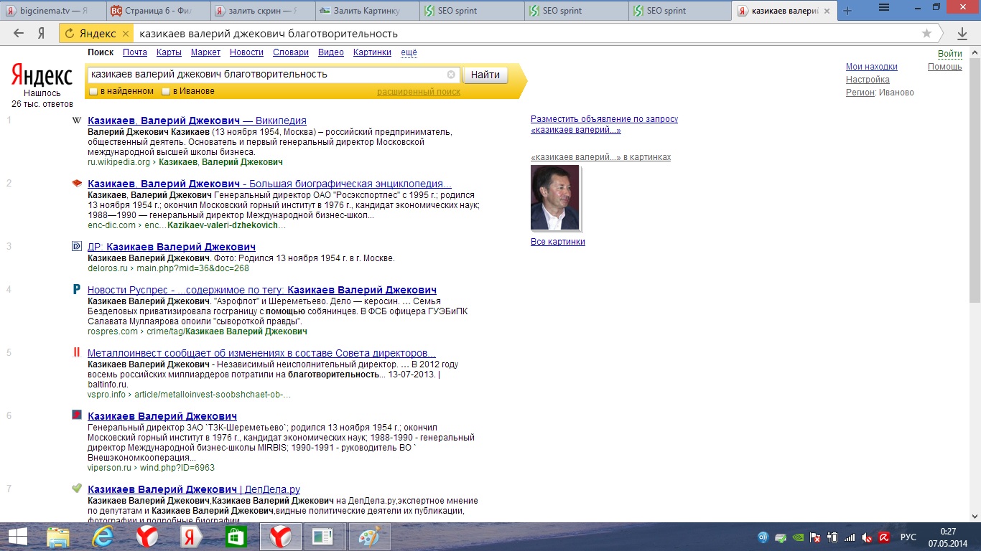Go back using the browser back arrow

[19, 34]
